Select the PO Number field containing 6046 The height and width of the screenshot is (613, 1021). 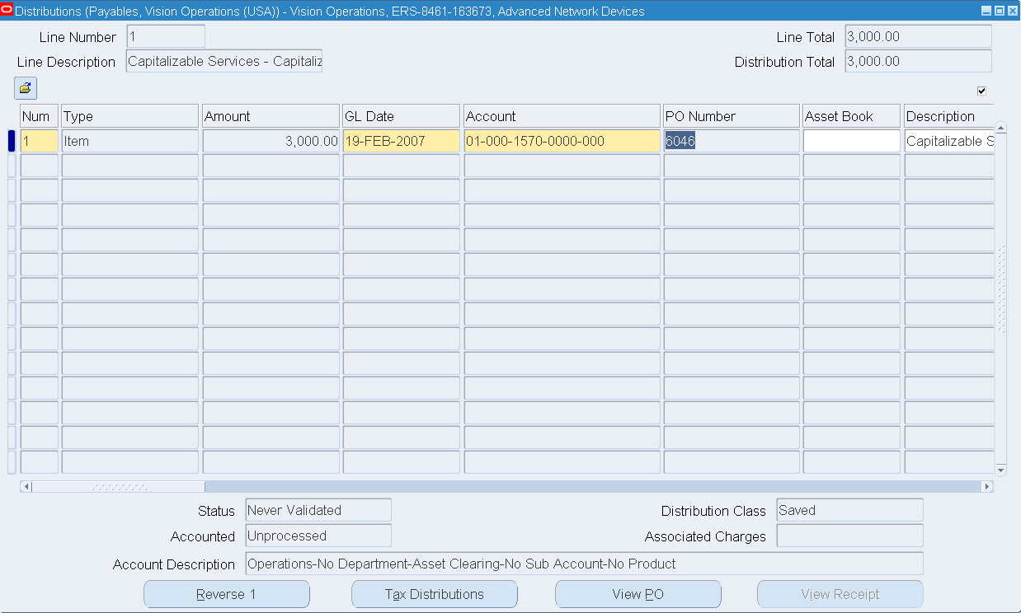click(732, 141)
